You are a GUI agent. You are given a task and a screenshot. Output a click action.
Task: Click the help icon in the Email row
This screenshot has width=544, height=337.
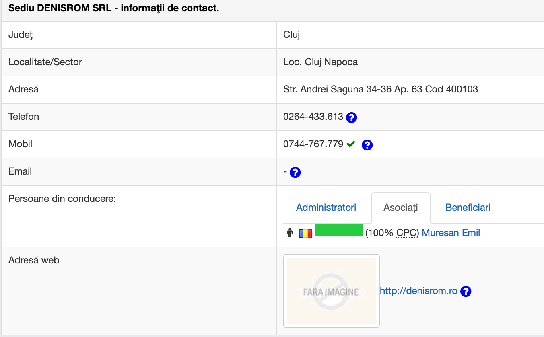tap(295, 173)
